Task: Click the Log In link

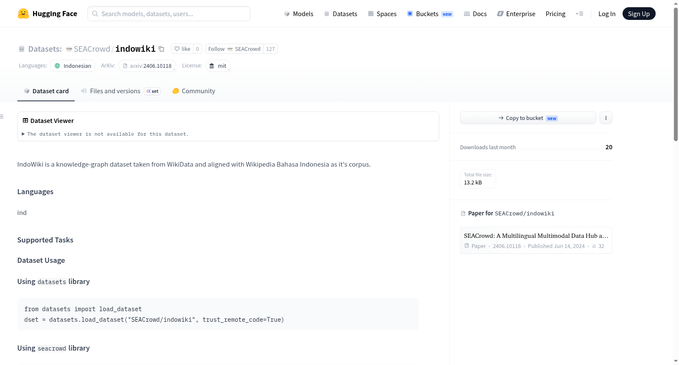Action: [x=607, y=14]
